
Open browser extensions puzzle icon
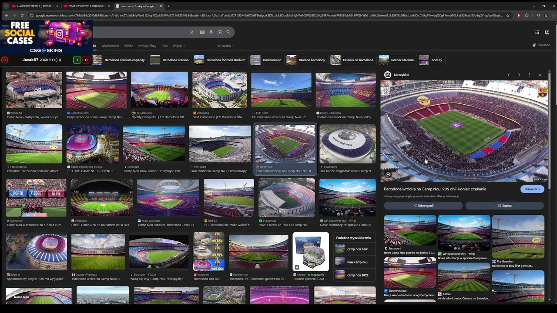click(527, 15)
